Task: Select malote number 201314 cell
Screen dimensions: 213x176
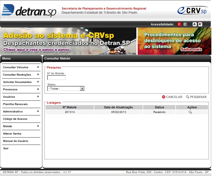Action: click(70, 112)
